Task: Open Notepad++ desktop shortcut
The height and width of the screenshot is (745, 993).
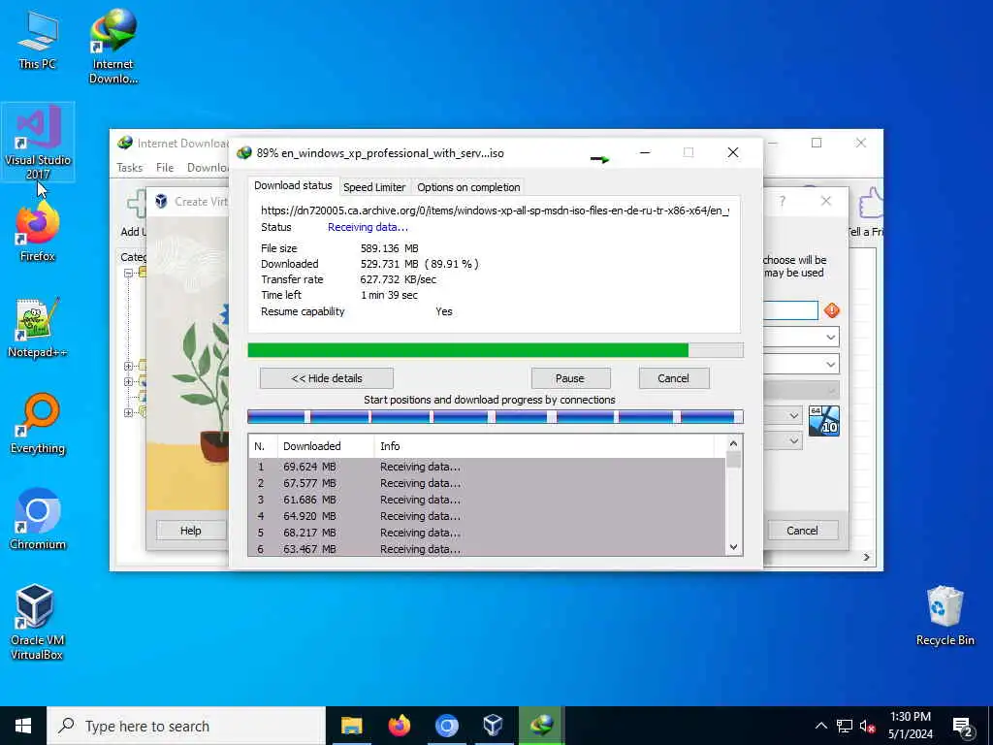Action: (38, 328)
